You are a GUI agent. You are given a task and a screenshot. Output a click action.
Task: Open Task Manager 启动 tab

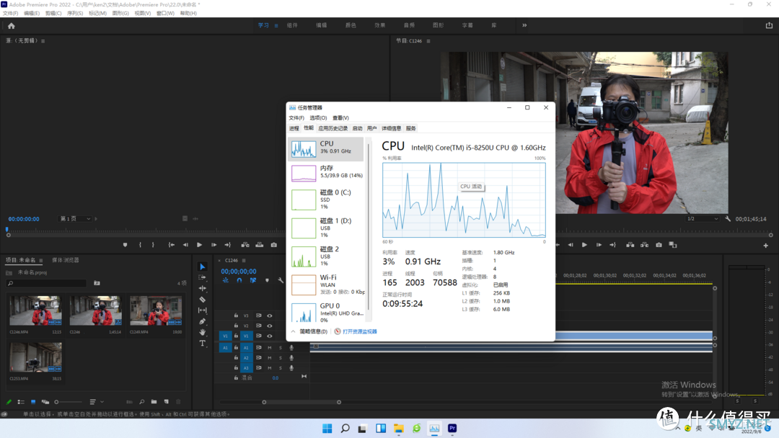357,128
